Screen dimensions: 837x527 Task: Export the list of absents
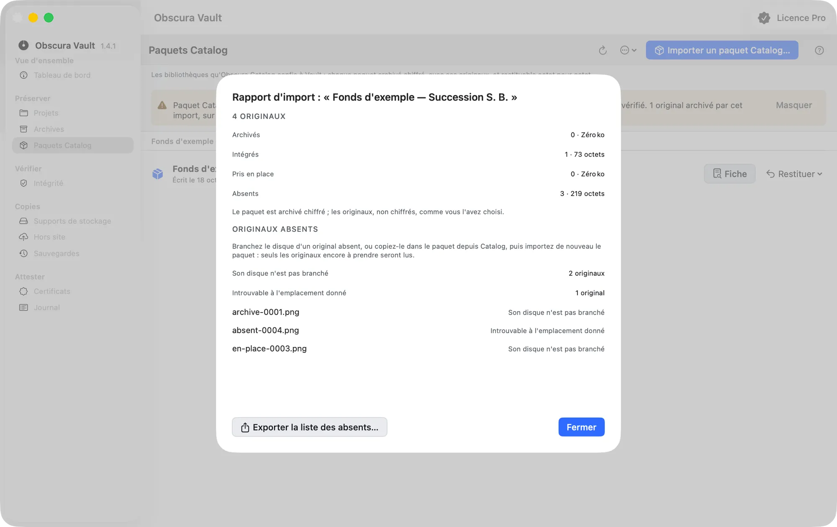tap(310, 427)
